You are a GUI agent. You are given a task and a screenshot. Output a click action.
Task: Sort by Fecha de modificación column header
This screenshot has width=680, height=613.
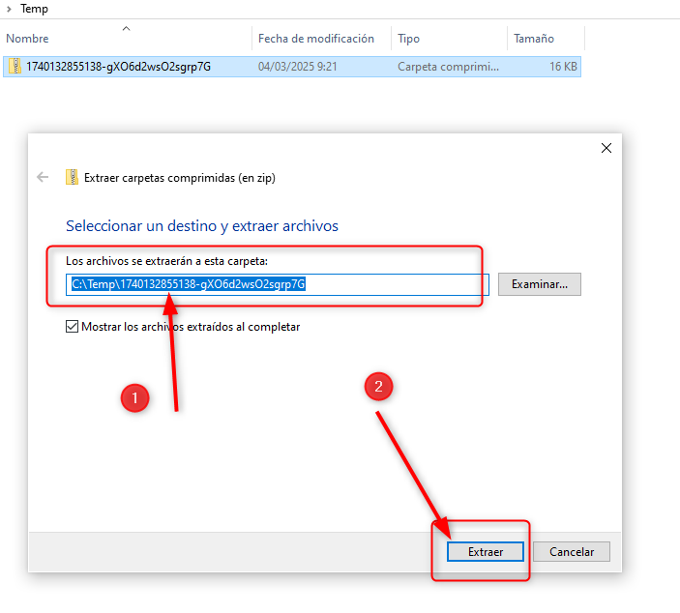(x=316, y=39)
